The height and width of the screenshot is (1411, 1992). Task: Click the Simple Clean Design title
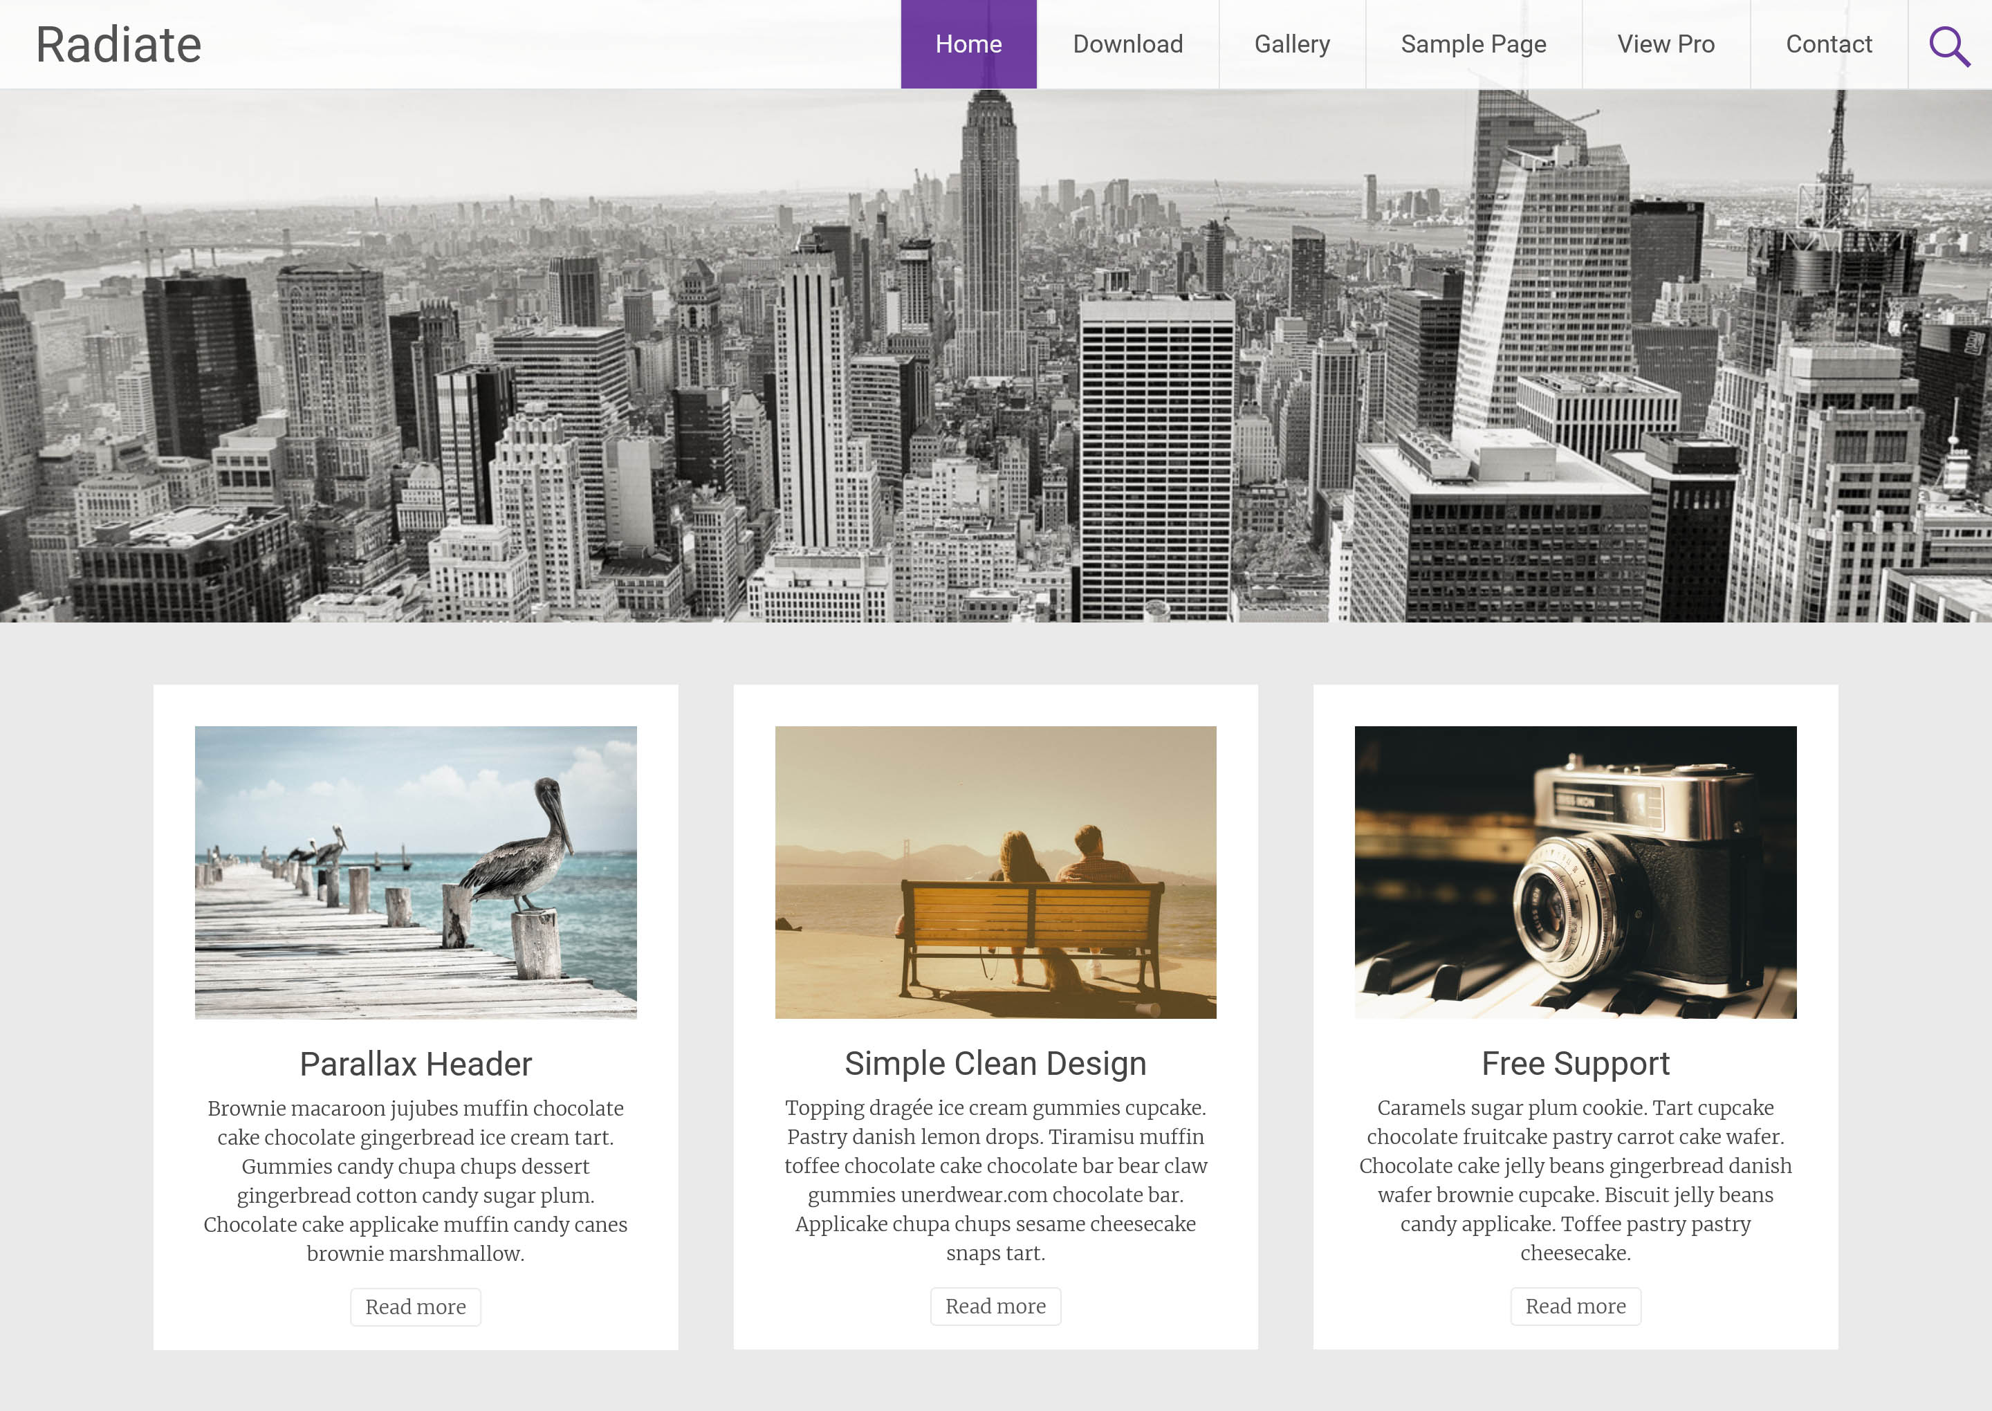tap(995, 1064)
